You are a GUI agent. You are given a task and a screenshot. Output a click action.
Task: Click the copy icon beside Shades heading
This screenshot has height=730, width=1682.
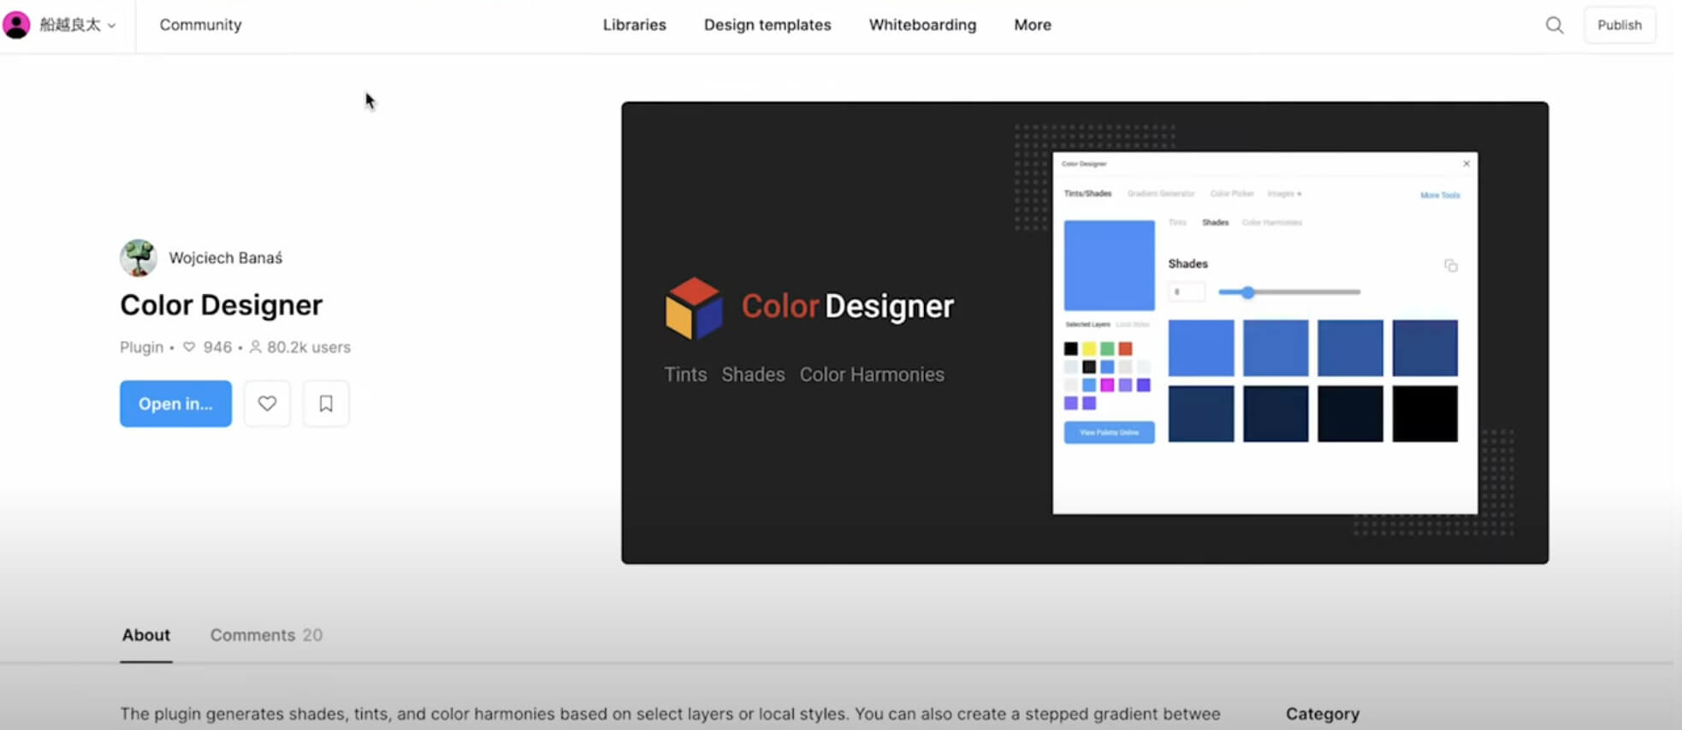[1450, 266]
